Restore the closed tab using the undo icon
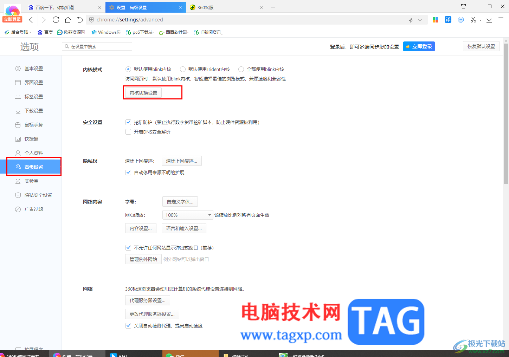Viewport: 509px width, 357px height. (80, 20)
